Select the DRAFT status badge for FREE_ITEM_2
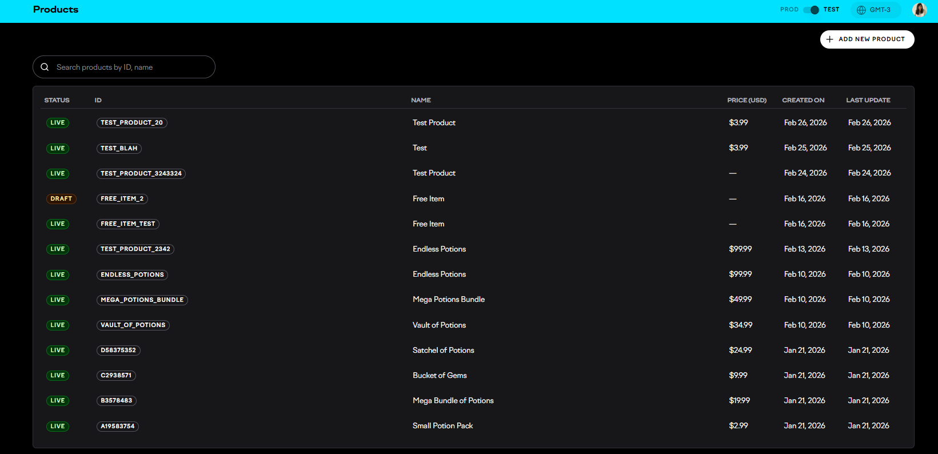Viewport: 938px width, 454px height. pyautogui.click(x=61, y=199)
